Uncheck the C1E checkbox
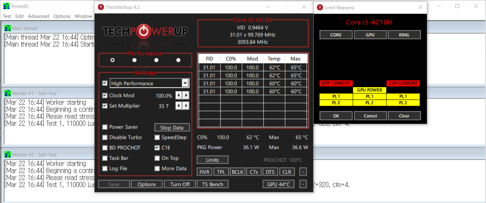 coord(157,148)
